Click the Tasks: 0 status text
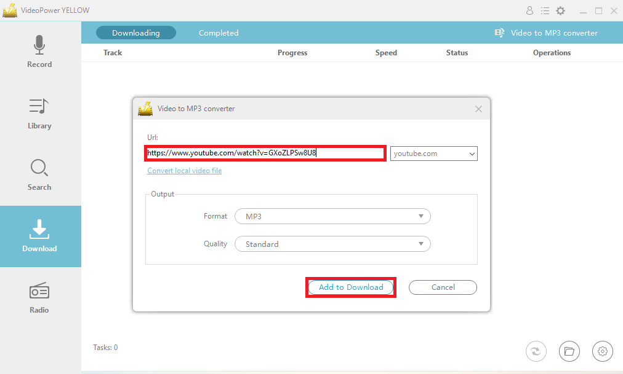Viewport: 623px width, 374px height. click(105, 348)
